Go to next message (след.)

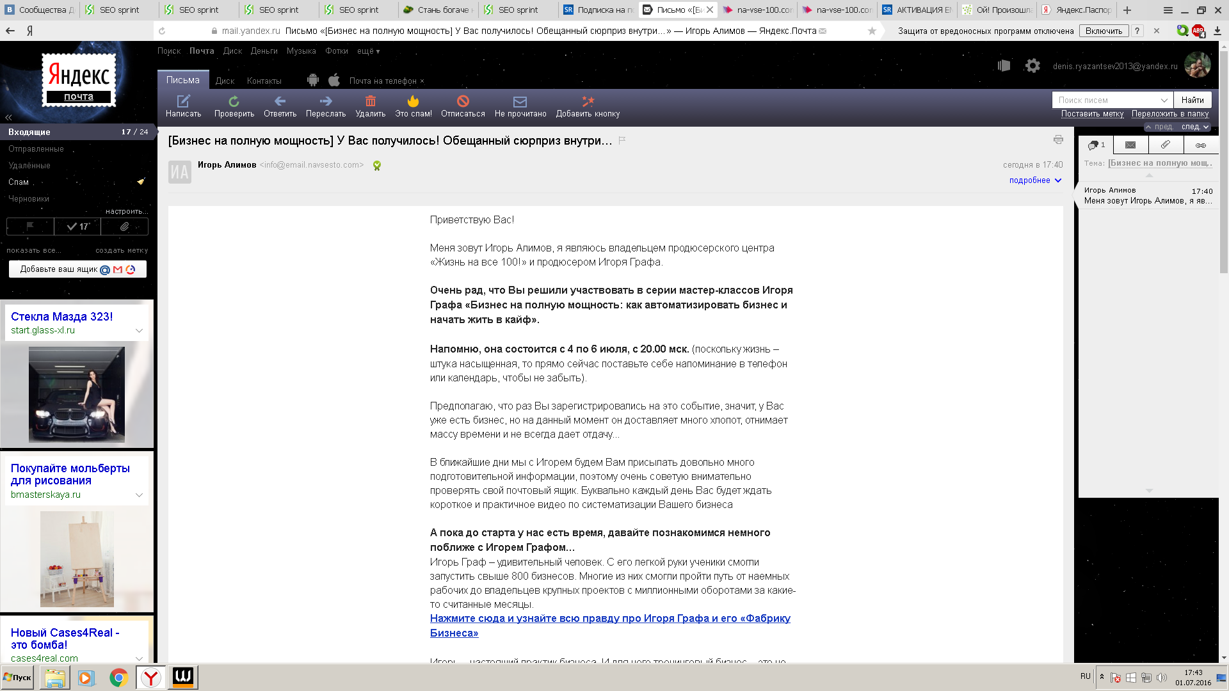[x=1194, y=127]
